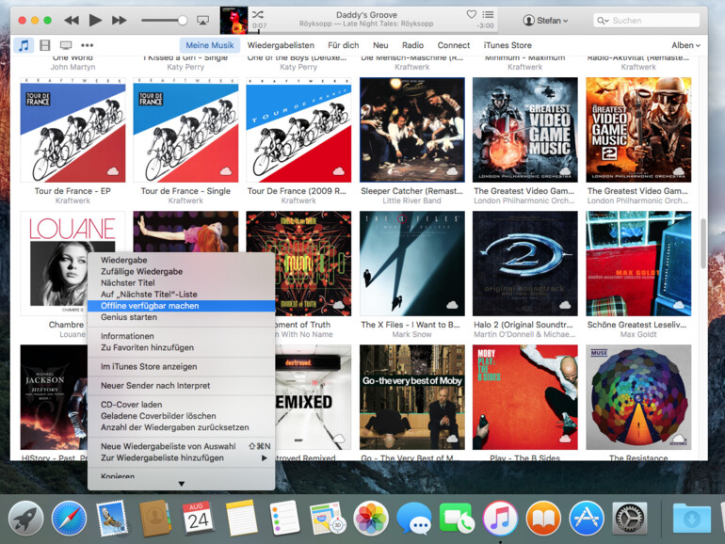Click Mark Snow artist name

click(412, 334)
